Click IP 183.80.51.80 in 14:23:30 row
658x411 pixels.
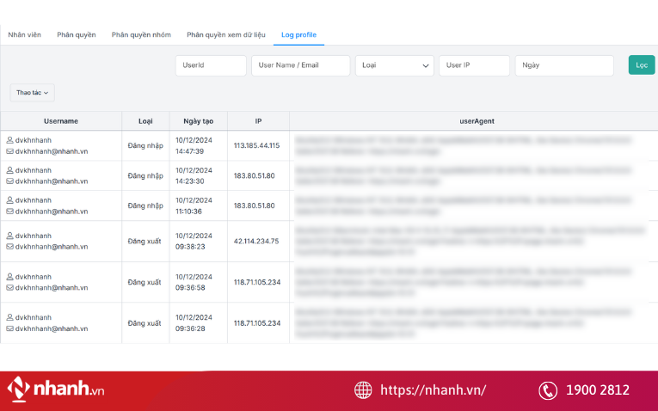(x=255, y=175)
